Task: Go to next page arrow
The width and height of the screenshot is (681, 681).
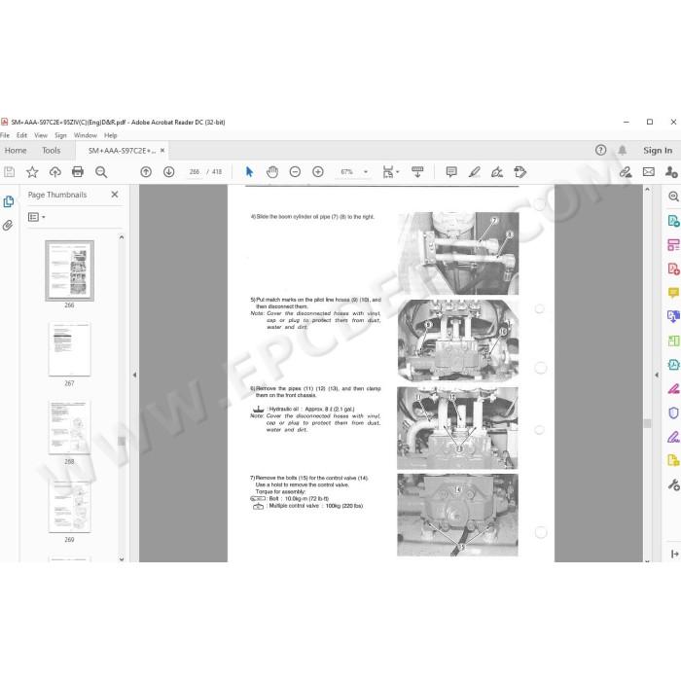Action: (169, 172)
